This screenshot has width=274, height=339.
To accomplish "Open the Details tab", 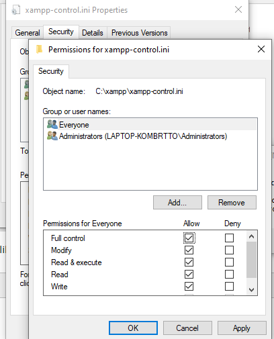I will (93, 33).
